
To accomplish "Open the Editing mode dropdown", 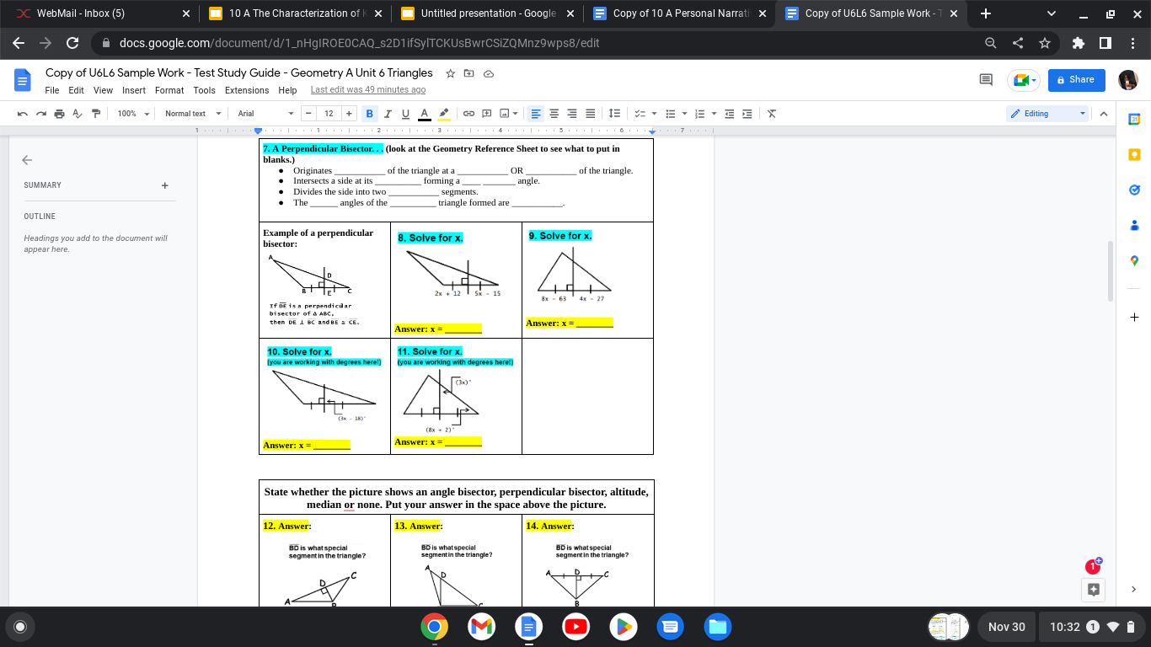I will click(1048, 114).
